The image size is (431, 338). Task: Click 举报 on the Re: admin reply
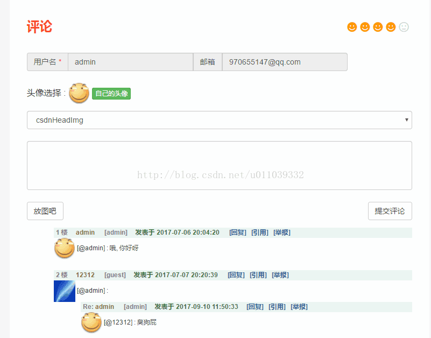(x=299, y=307)
